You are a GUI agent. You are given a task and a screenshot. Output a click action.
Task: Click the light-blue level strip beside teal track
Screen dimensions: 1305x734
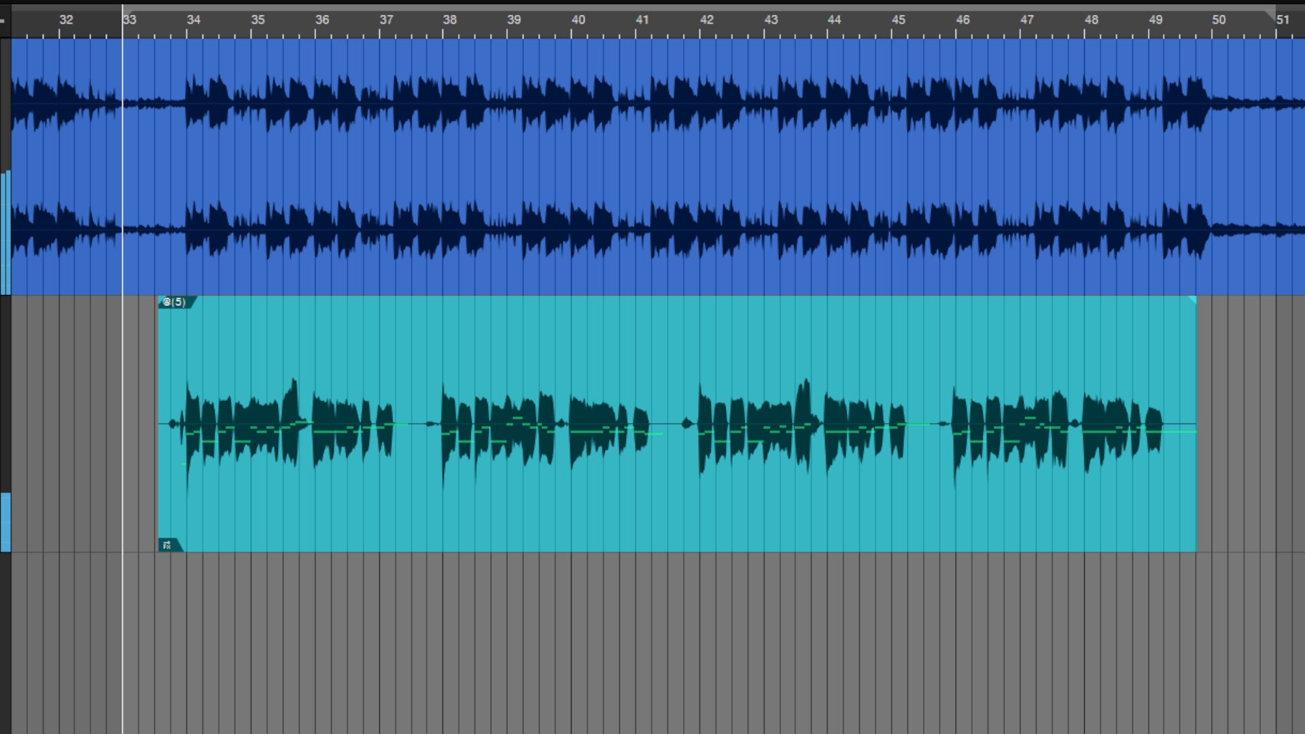point(5,522)
